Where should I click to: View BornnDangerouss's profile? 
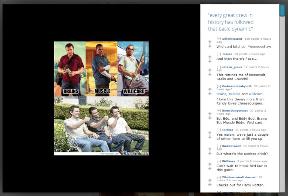235,110
